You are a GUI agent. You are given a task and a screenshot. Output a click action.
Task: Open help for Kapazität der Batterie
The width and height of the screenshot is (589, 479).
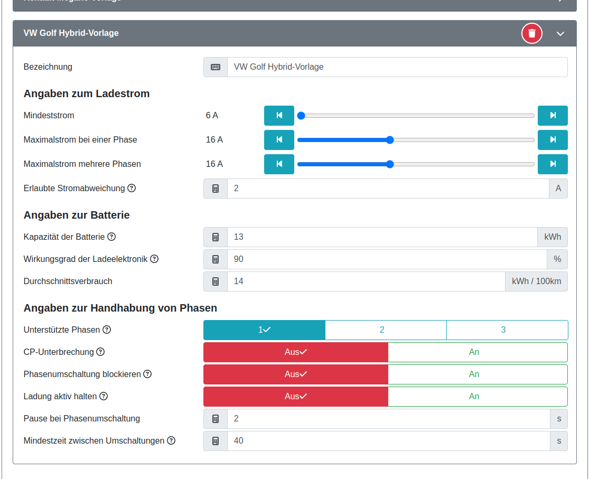click(111, 237)
